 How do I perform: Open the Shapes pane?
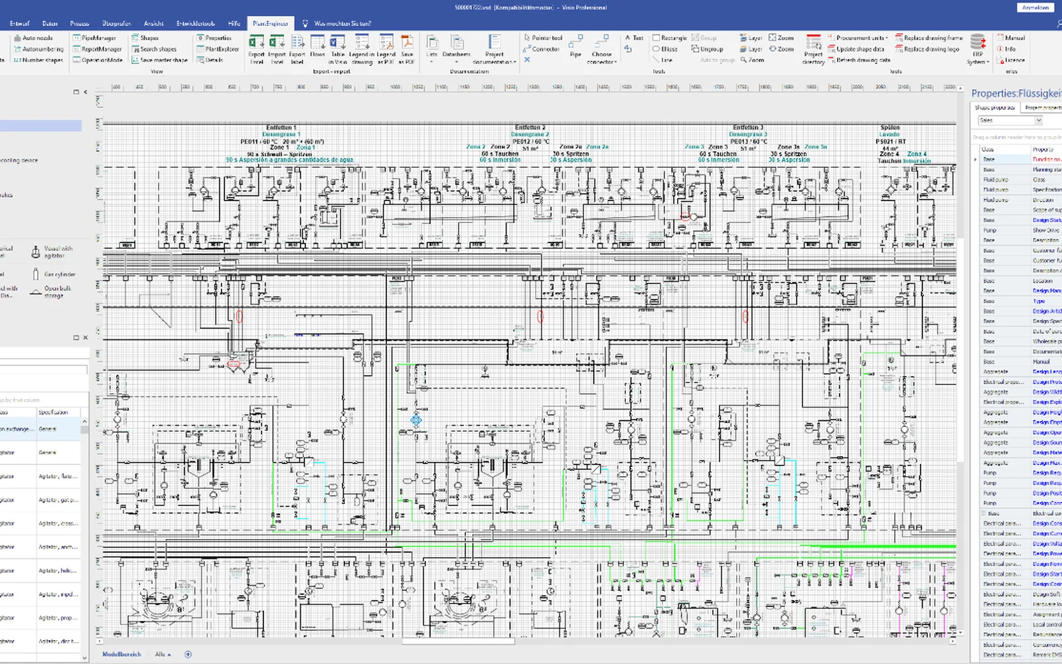[x=145, y=38]
